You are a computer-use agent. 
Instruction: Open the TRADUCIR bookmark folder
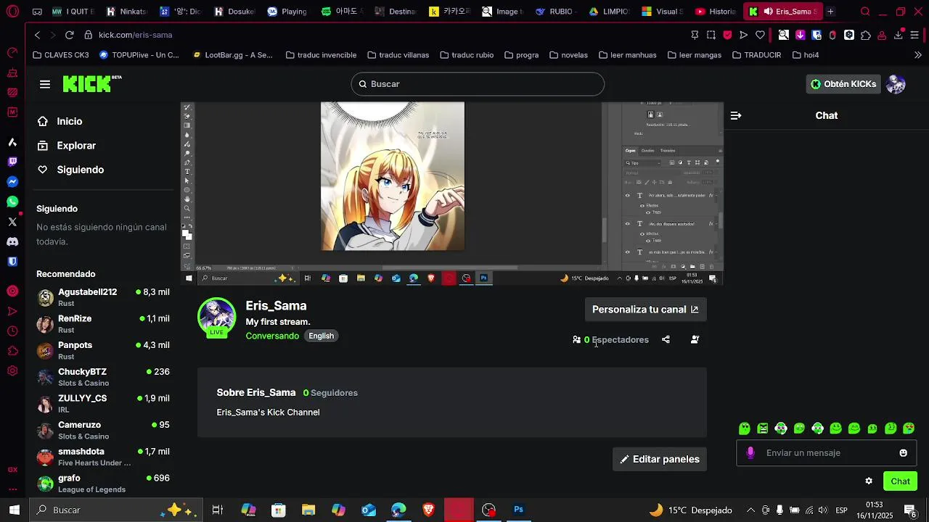click(x=756, y=55)
